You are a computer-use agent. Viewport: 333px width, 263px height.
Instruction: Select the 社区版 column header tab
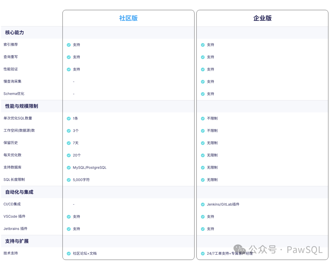pyautogui.click(x=128, y=18)
